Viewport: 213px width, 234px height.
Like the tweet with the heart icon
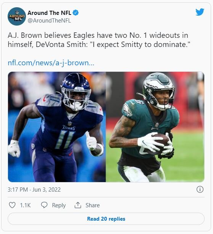tap(12, 205)
